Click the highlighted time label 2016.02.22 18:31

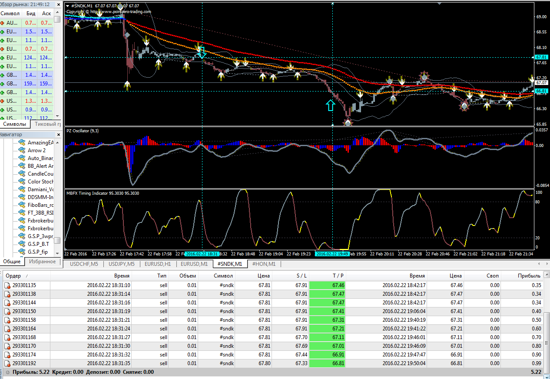pyautogui.click(x=202, y=254)
